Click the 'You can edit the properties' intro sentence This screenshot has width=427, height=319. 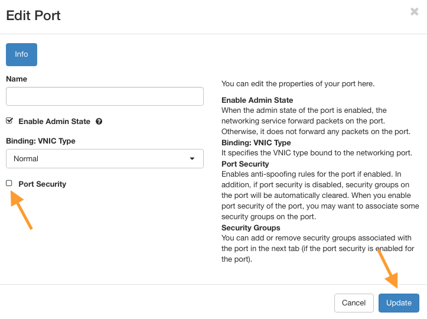click(x=298, y=84)
